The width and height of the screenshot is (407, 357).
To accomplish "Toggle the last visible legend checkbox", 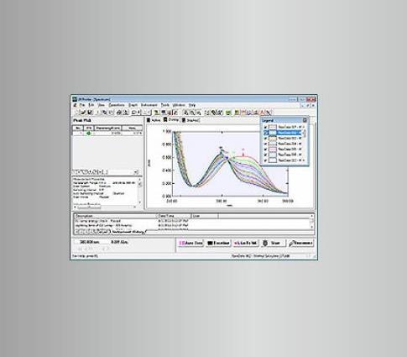I will click(x=265, y=160).
